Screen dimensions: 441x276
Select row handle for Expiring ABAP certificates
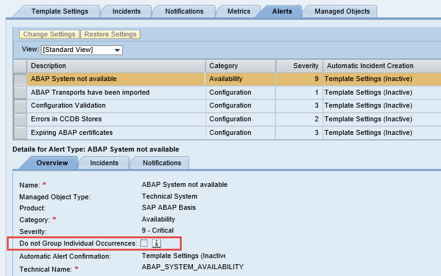(x=20, y=132)
